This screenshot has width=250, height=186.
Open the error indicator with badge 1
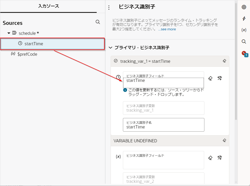click(244, 53)
